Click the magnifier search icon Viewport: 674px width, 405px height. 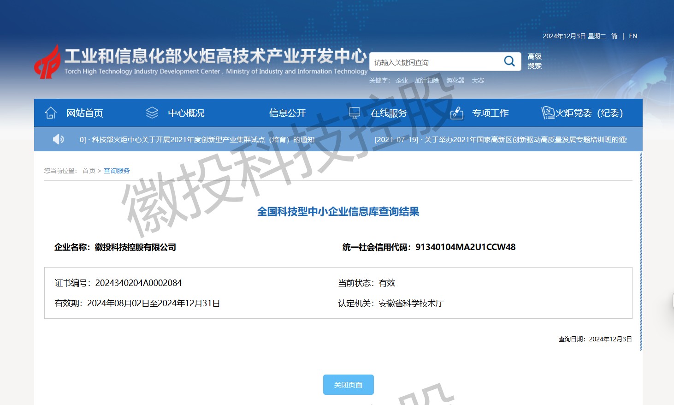[x=509, y=61]
